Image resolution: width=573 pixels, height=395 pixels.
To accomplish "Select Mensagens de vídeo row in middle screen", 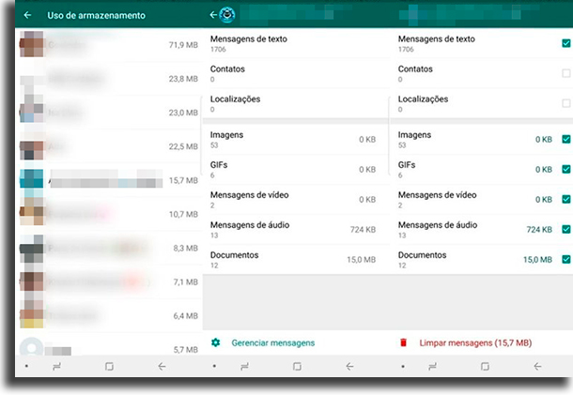I will 296,199.
